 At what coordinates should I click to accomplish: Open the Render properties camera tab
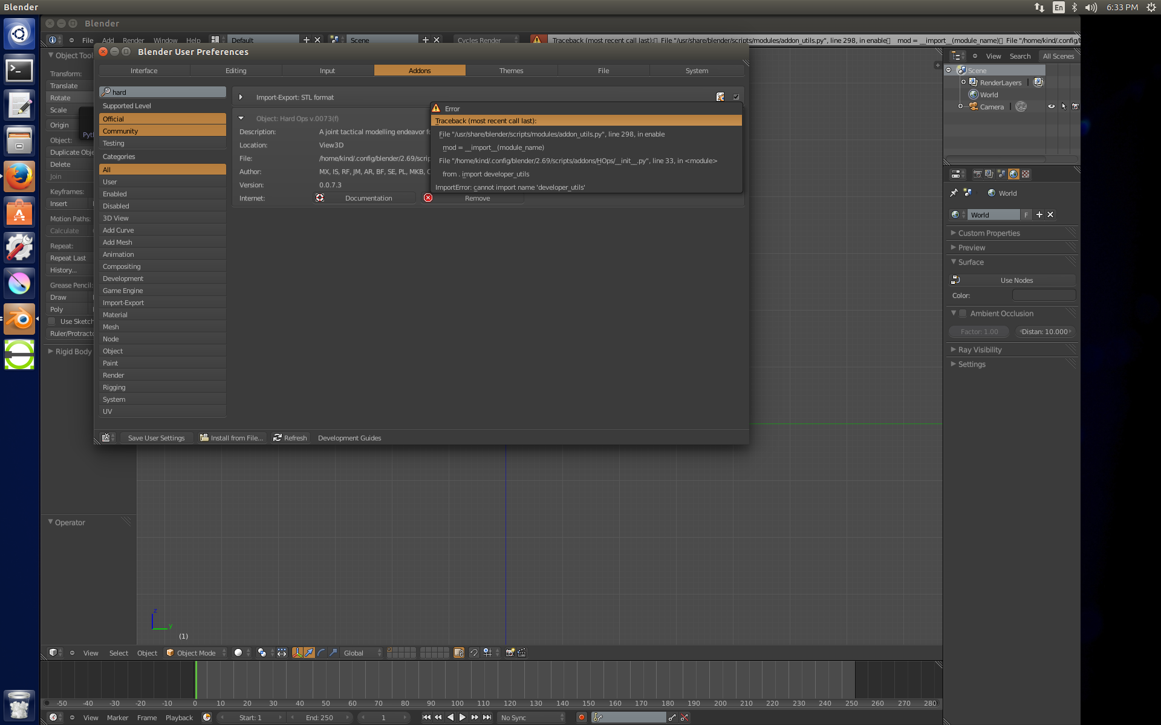point(977,174)
